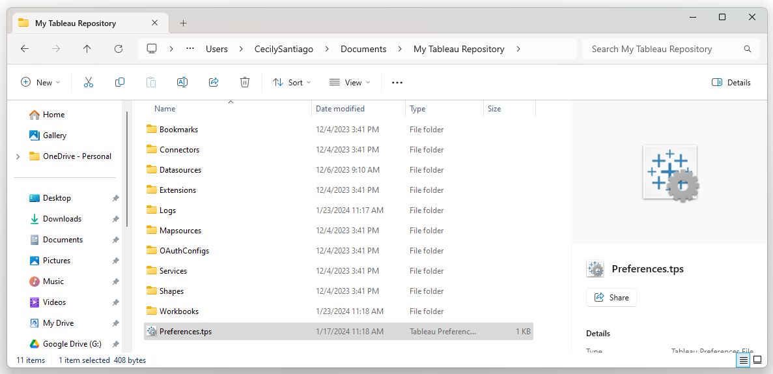Image resolution: width=773 pixels, height=374 pixels.
Task: Go up one folder level
Action: pos(87,49)
